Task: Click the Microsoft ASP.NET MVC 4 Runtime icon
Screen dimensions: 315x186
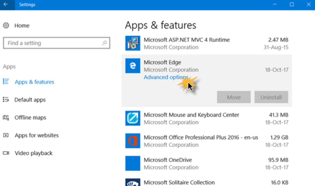Action: tap(133, 43)
